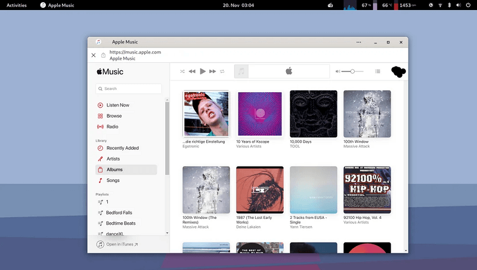Toggle shuffle playback mode
This screenshot has height=270, width=477.
tap(182, 71)
